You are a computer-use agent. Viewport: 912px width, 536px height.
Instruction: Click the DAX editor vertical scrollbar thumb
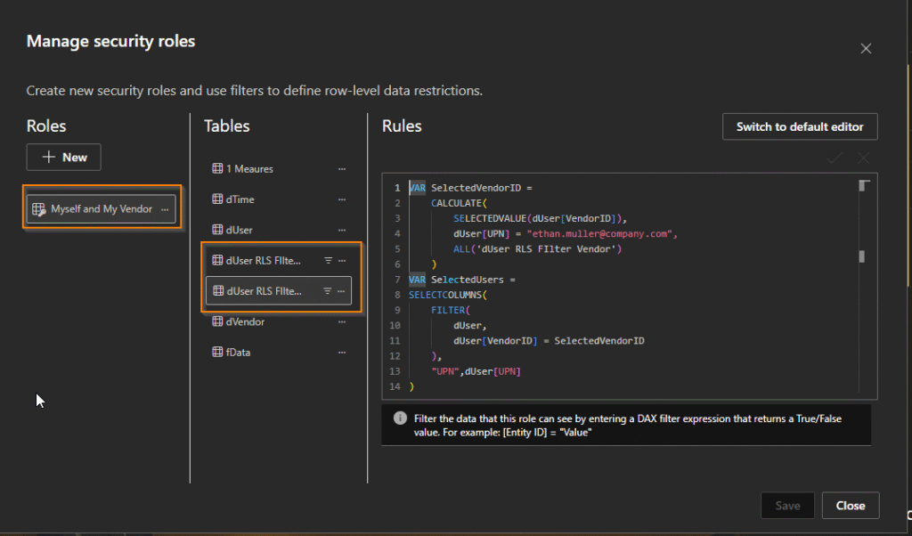861,256
